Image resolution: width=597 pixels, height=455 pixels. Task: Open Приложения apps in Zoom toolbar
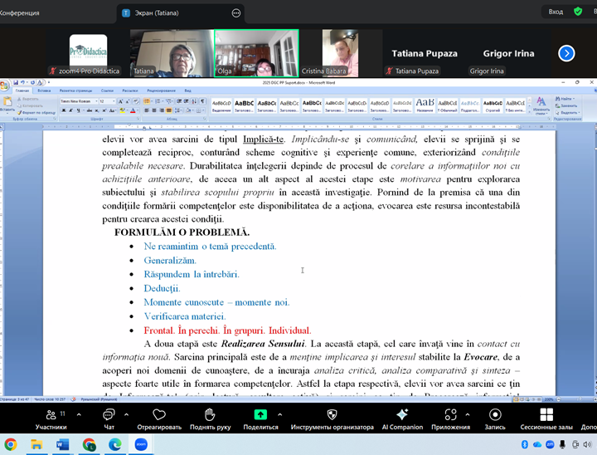(449, 418)
